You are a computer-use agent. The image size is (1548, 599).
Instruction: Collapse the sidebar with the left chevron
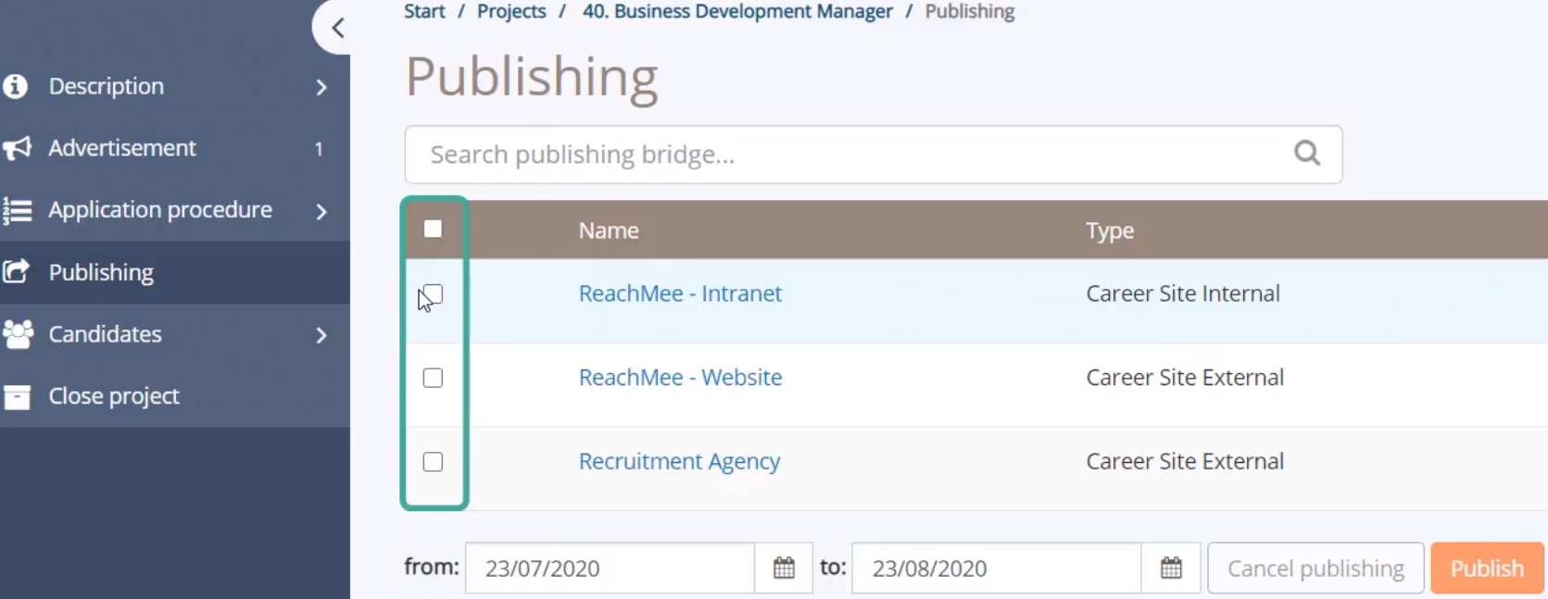(x=338, y=28)
